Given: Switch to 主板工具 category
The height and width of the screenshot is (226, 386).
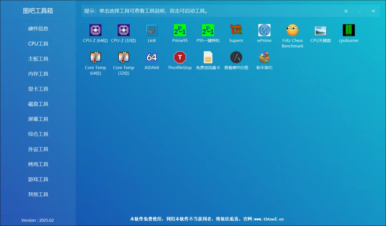Looking at the screenshot, I should click(x=38, y=59).
